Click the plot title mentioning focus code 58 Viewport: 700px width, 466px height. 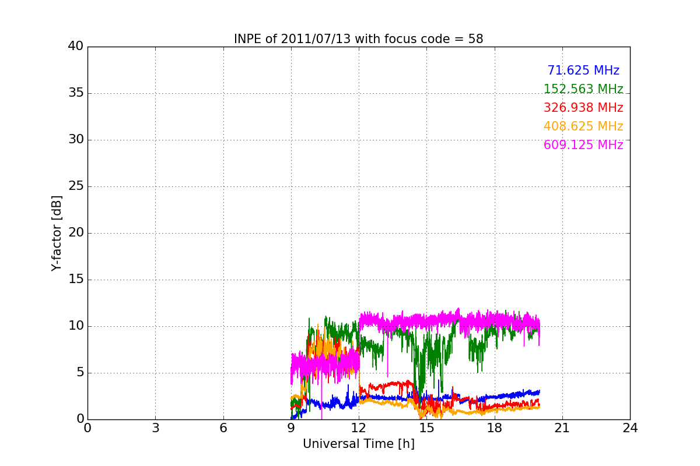tap(358, 39)
